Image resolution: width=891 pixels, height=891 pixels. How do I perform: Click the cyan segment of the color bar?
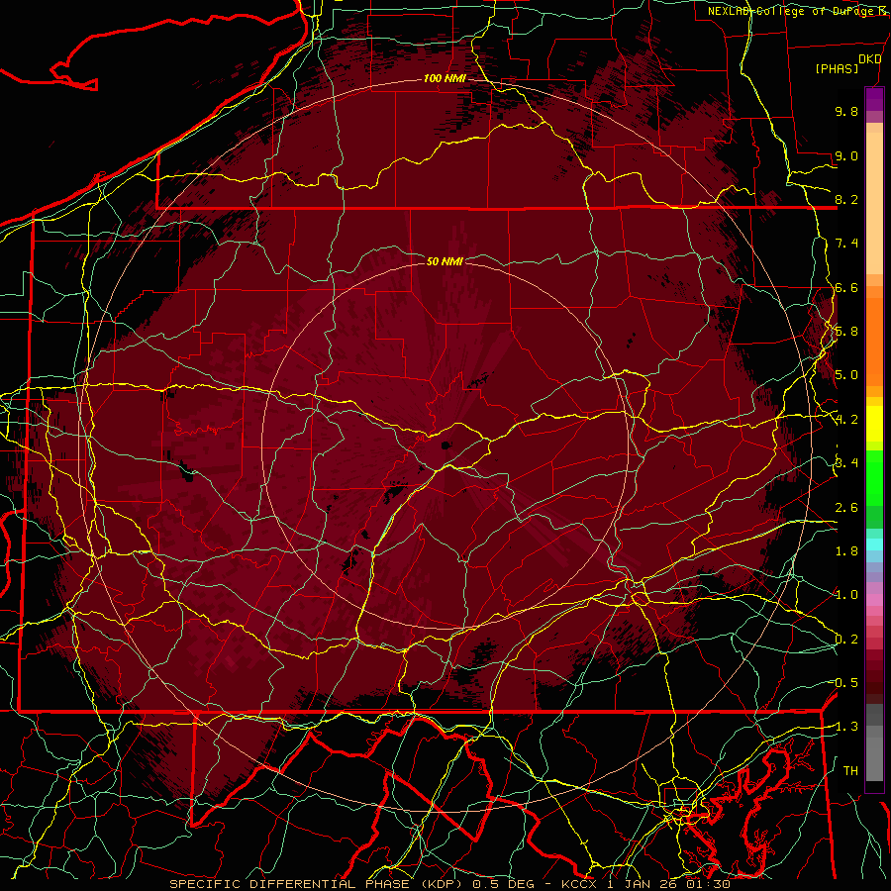[x=874, y=544]
